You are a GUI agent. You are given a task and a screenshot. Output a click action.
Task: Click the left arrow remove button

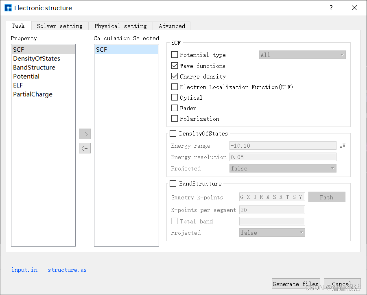coord(85,148)
